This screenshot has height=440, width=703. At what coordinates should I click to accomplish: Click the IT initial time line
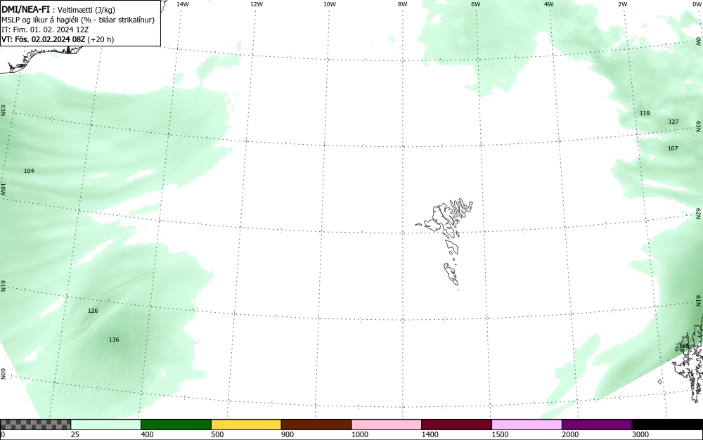[45, 30]
